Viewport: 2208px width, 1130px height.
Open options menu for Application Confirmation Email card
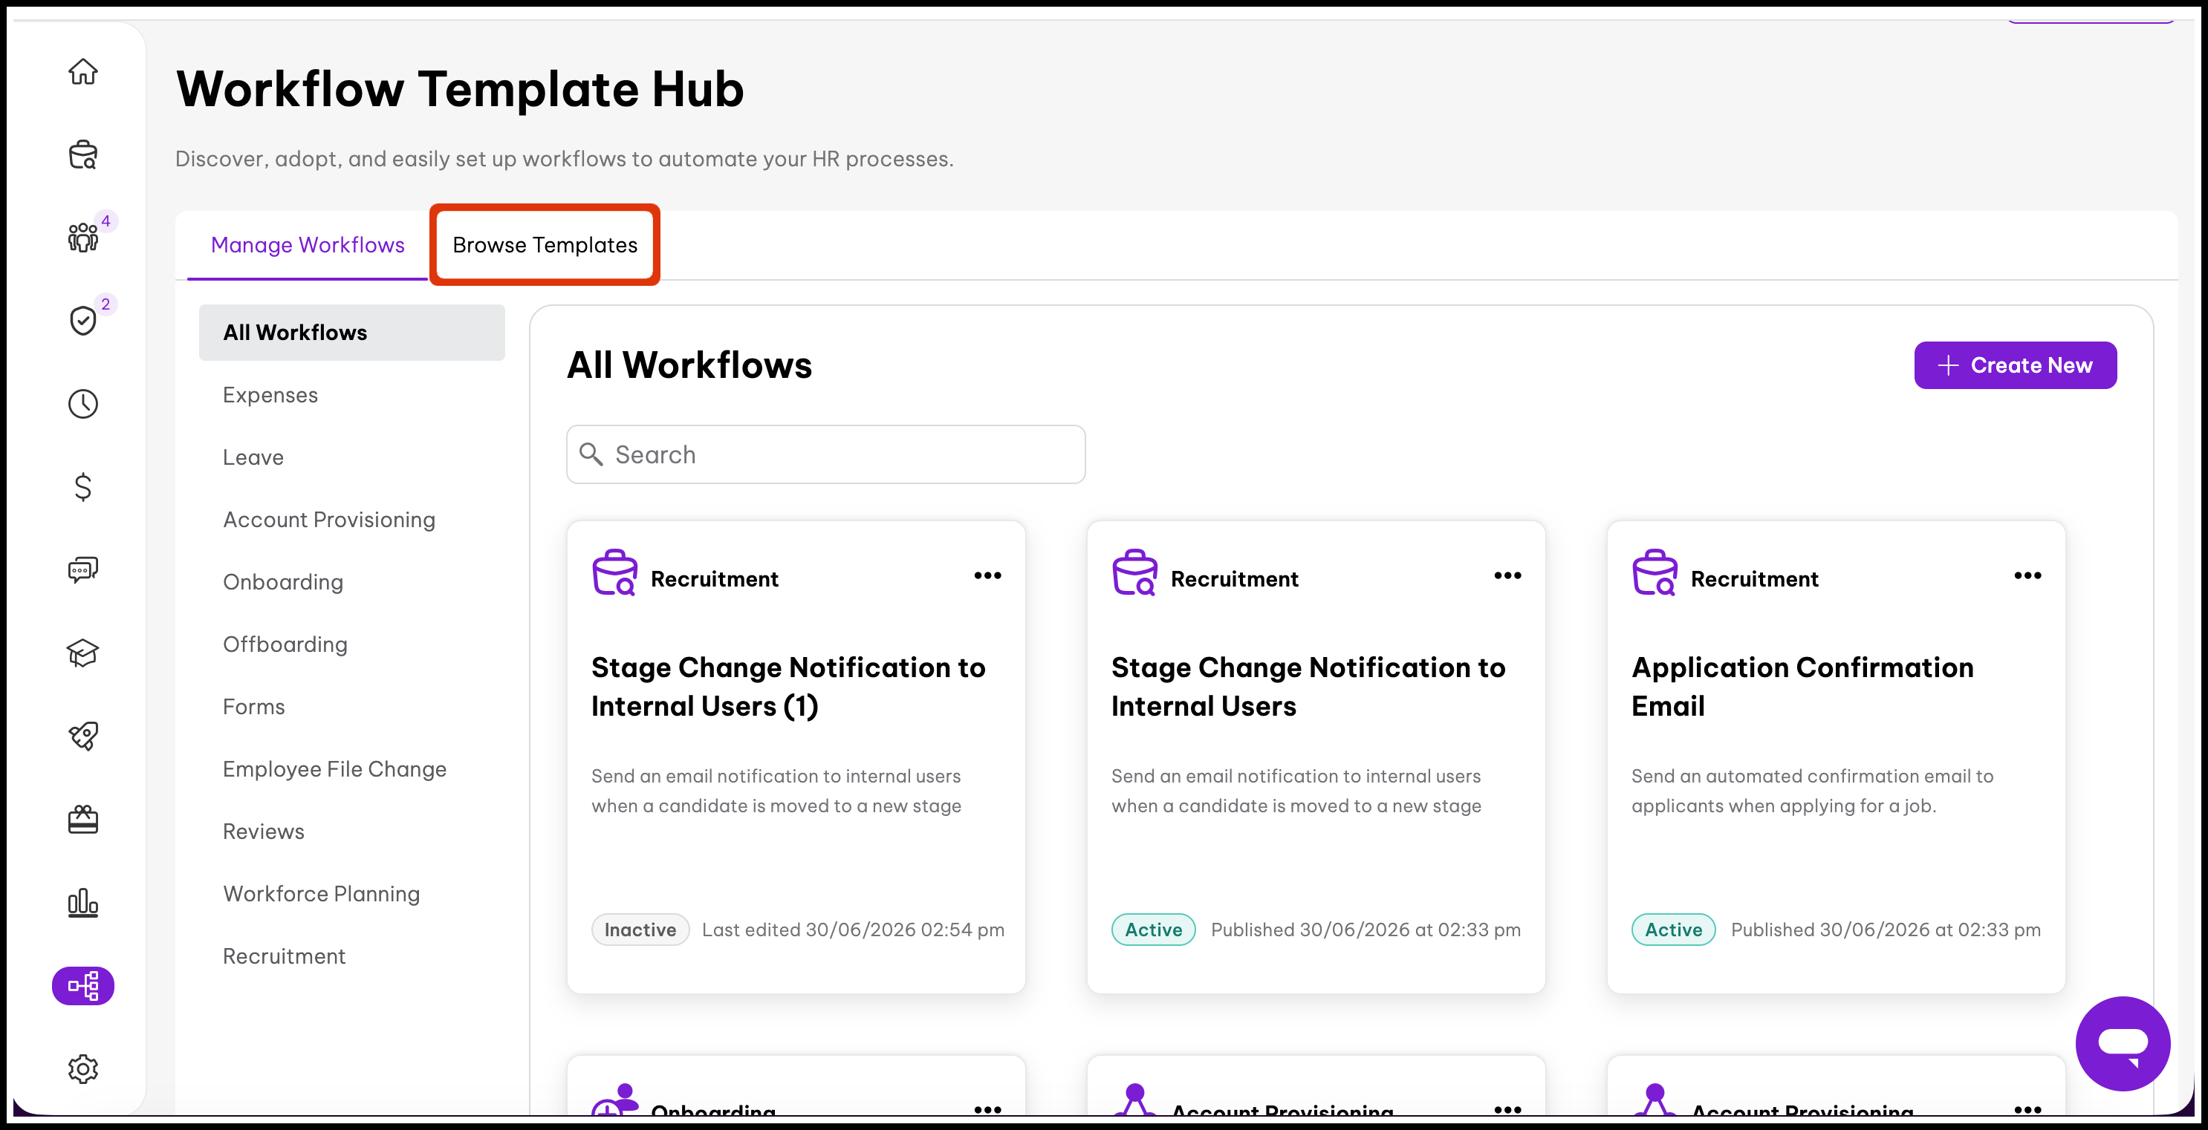[x=2027, y=575]
